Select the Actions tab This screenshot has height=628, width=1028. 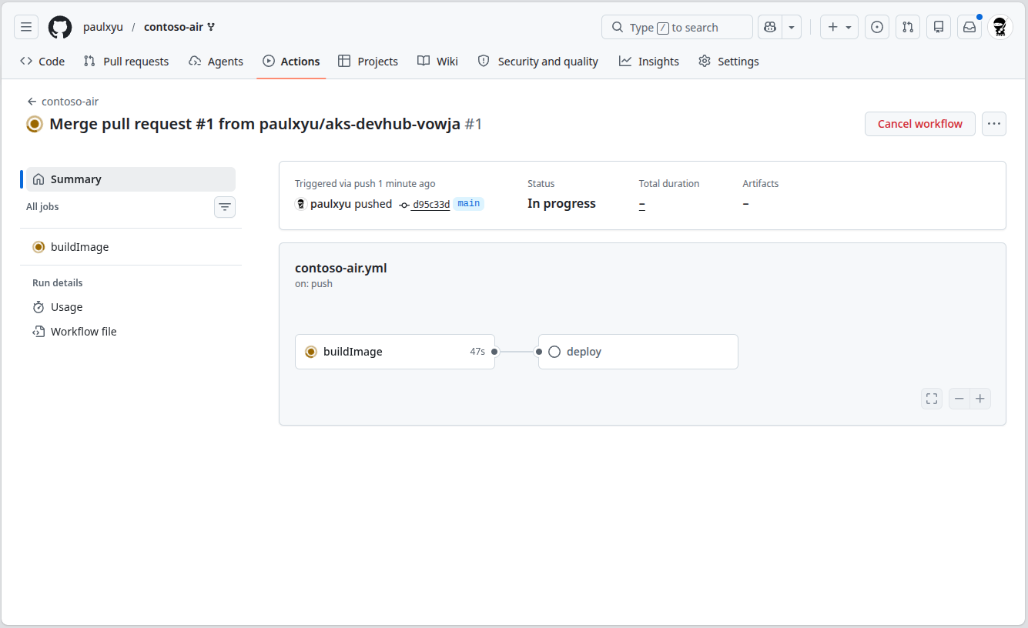tap(291, 62)
